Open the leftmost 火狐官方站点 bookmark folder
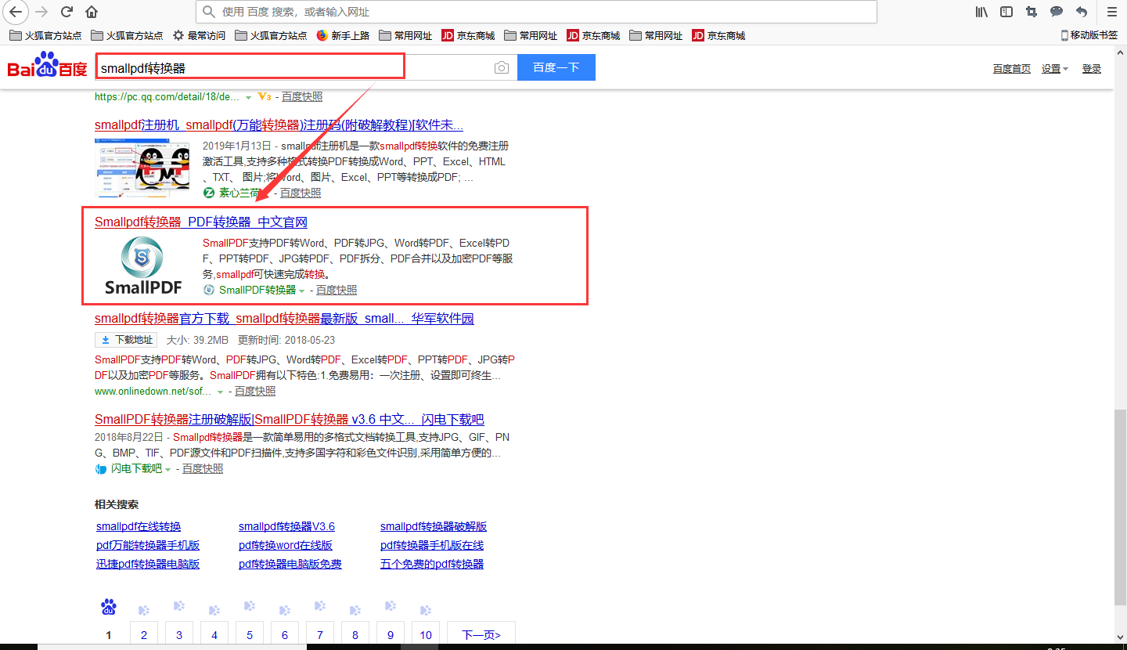Screen dimensions: 1127x650 (x=45, y=35)
